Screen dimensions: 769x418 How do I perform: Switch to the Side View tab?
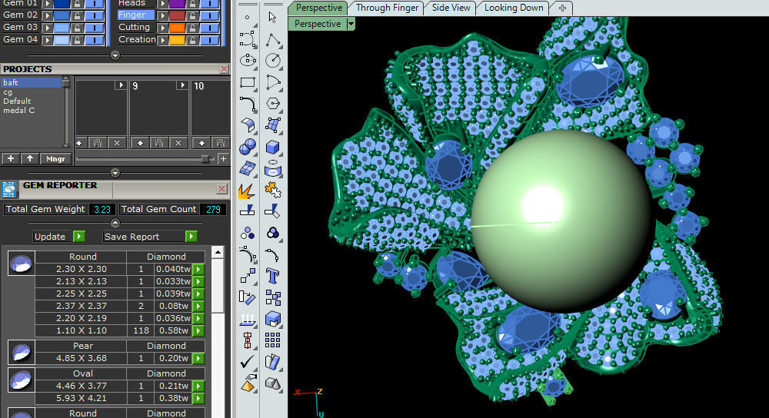tap(451, 8)
